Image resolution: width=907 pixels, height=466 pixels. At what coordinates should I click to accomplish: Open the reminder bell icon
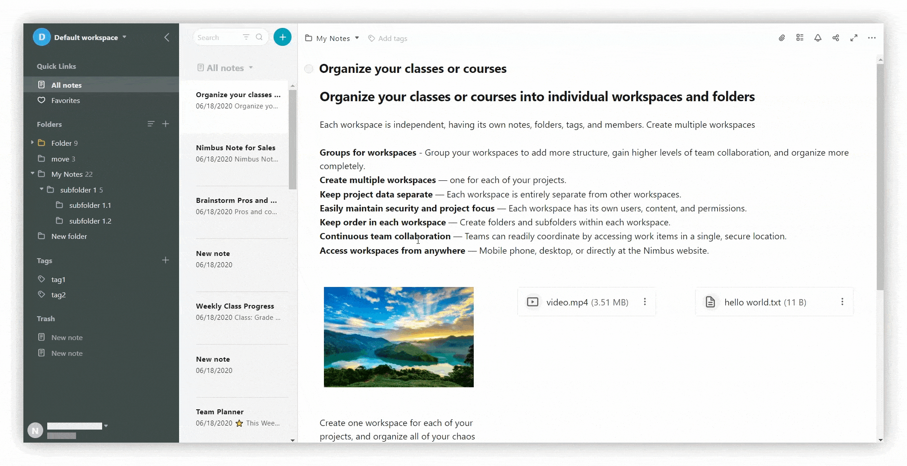818,38
